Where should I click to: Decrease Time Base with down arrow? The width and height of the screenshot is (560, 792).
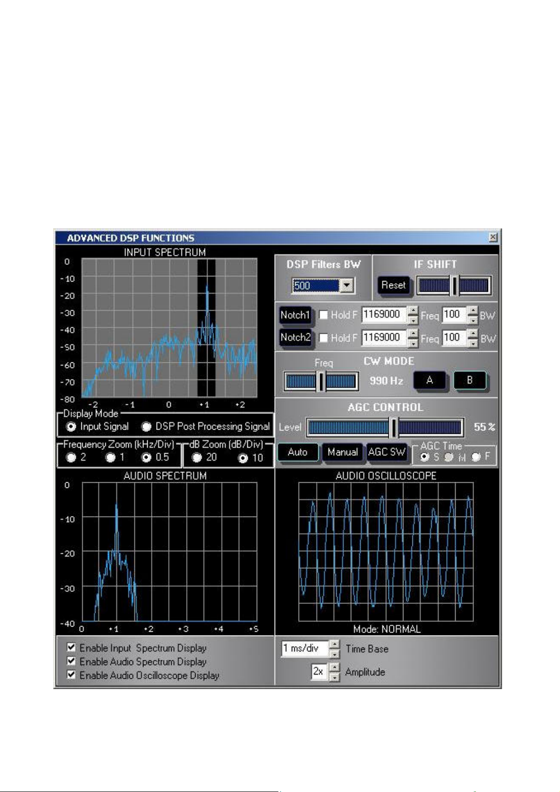pyautogui.click(x=334, y=653)
